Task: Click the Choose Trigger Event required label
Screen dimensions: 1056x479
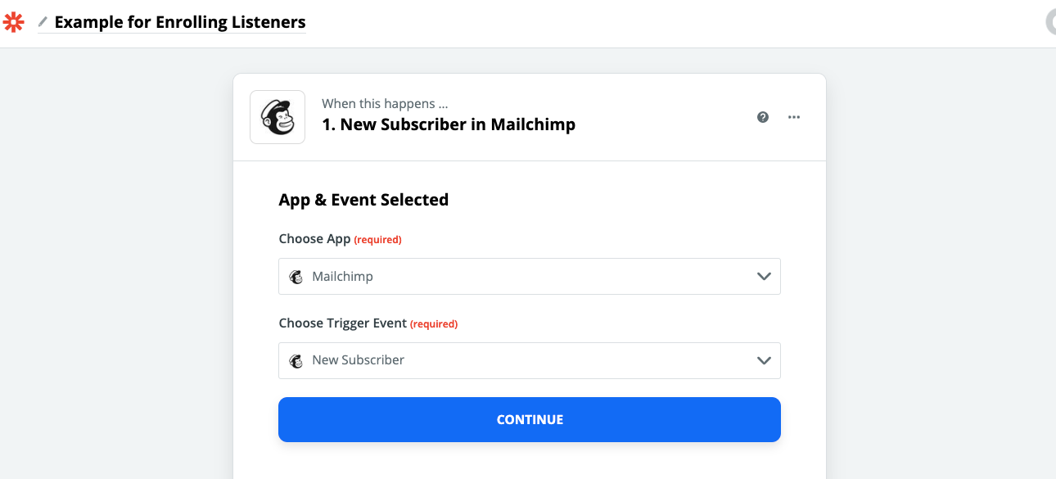Action: (368, 323)
